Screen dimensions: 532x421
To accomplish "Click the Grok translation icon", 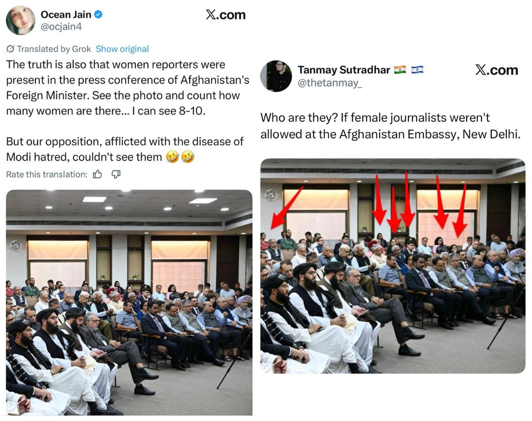I will 10,49.
